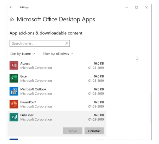Click App add-ons & downloadable content heading
Viewport: 159px width, 144px height.
(46, 33)
